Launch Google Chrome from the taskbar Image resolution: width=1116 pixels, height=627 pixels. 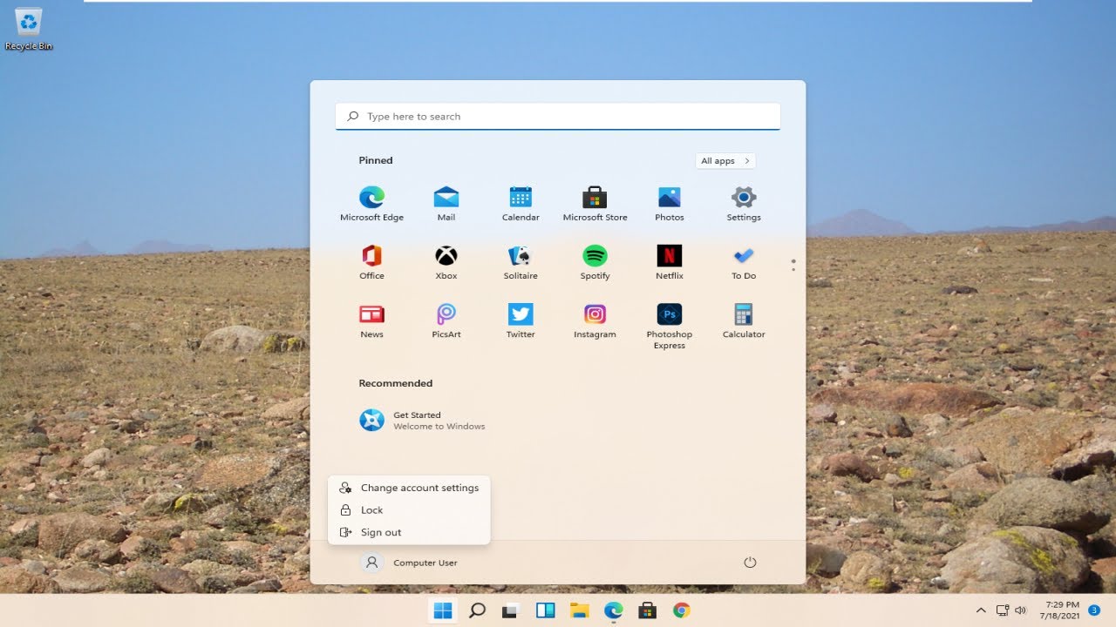point(682,610)
